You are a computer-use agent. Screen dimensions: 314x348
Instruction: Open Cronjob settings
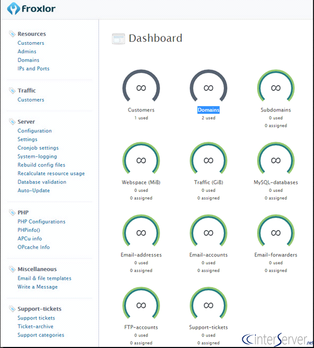38,148
